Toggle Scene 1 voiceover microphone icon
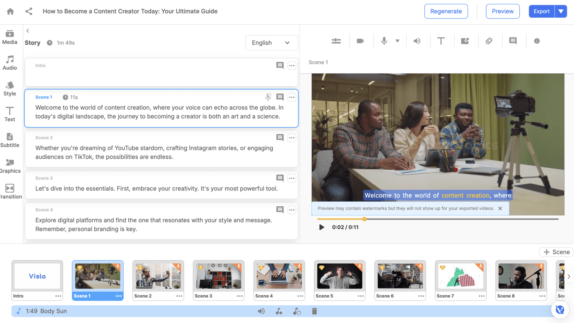This screenshot has height=323, width=574. pyautogui.click(x=268, y=97)
